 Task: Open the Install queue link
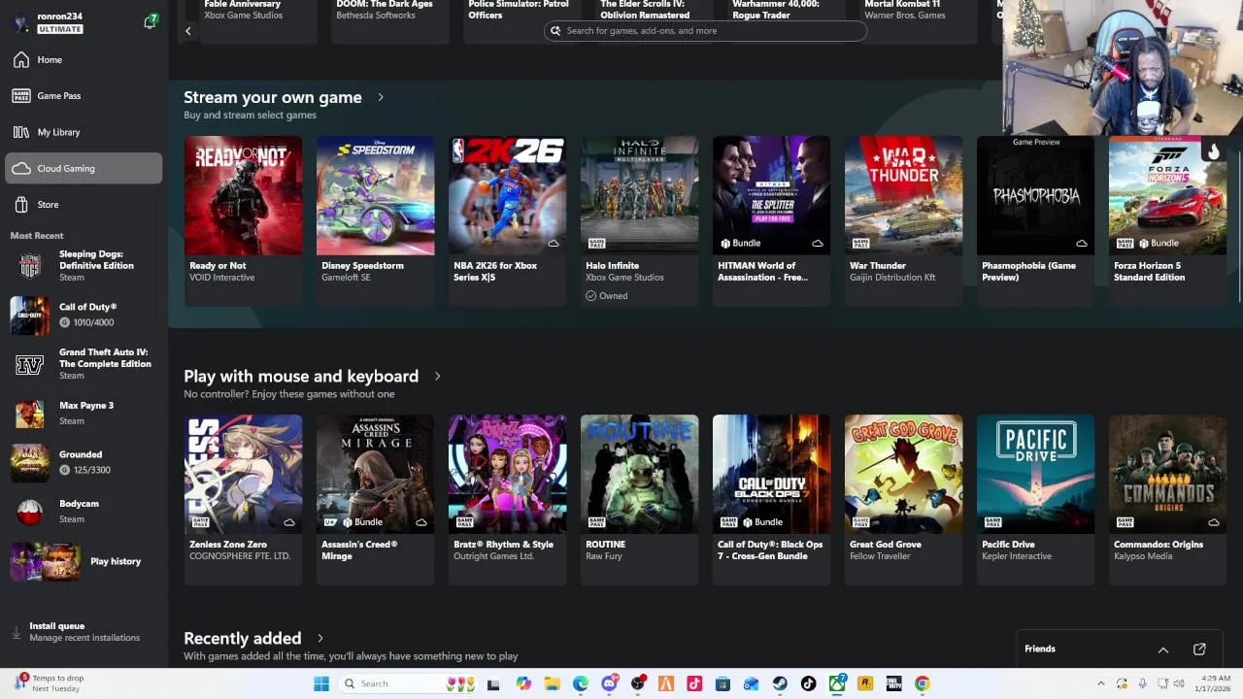(57, 626)
